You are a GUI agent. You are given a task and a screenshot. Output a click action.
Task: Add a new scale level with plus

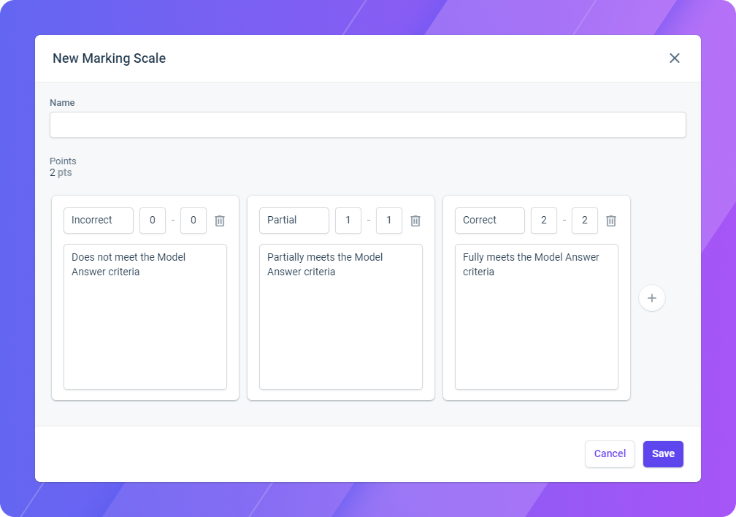click(x=652, y=298)
